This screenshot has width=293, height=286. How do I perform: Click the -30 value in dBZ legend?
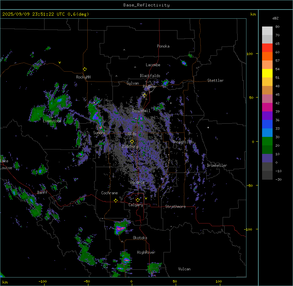pos(278,179)
